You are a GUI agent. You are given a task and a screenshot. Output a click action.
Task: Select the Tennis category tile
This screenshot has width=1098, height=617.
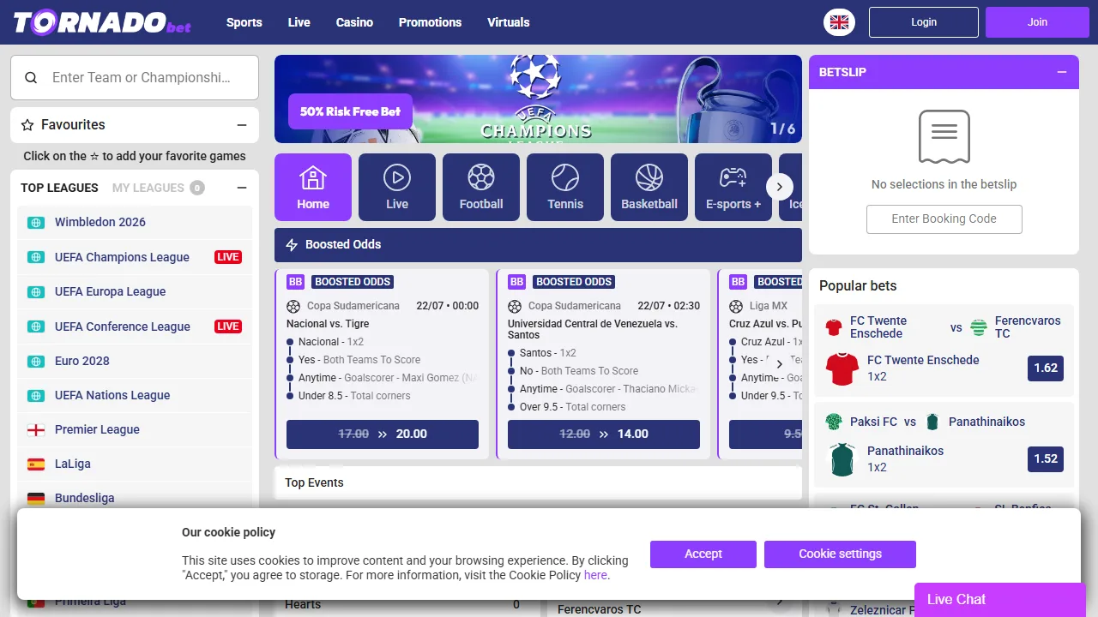click(x=565, y=187)
